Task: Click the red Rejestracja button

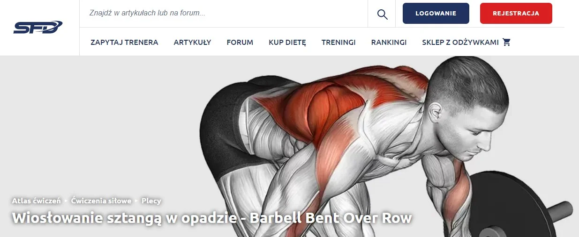Action: 516,13
